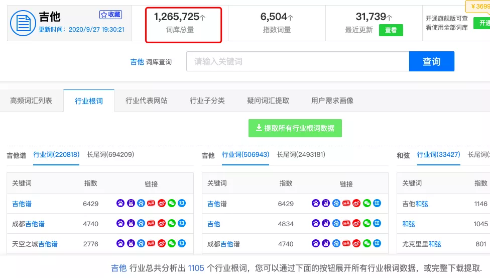Open Zhihu link for 天空之城吉他谱 row

182,244
